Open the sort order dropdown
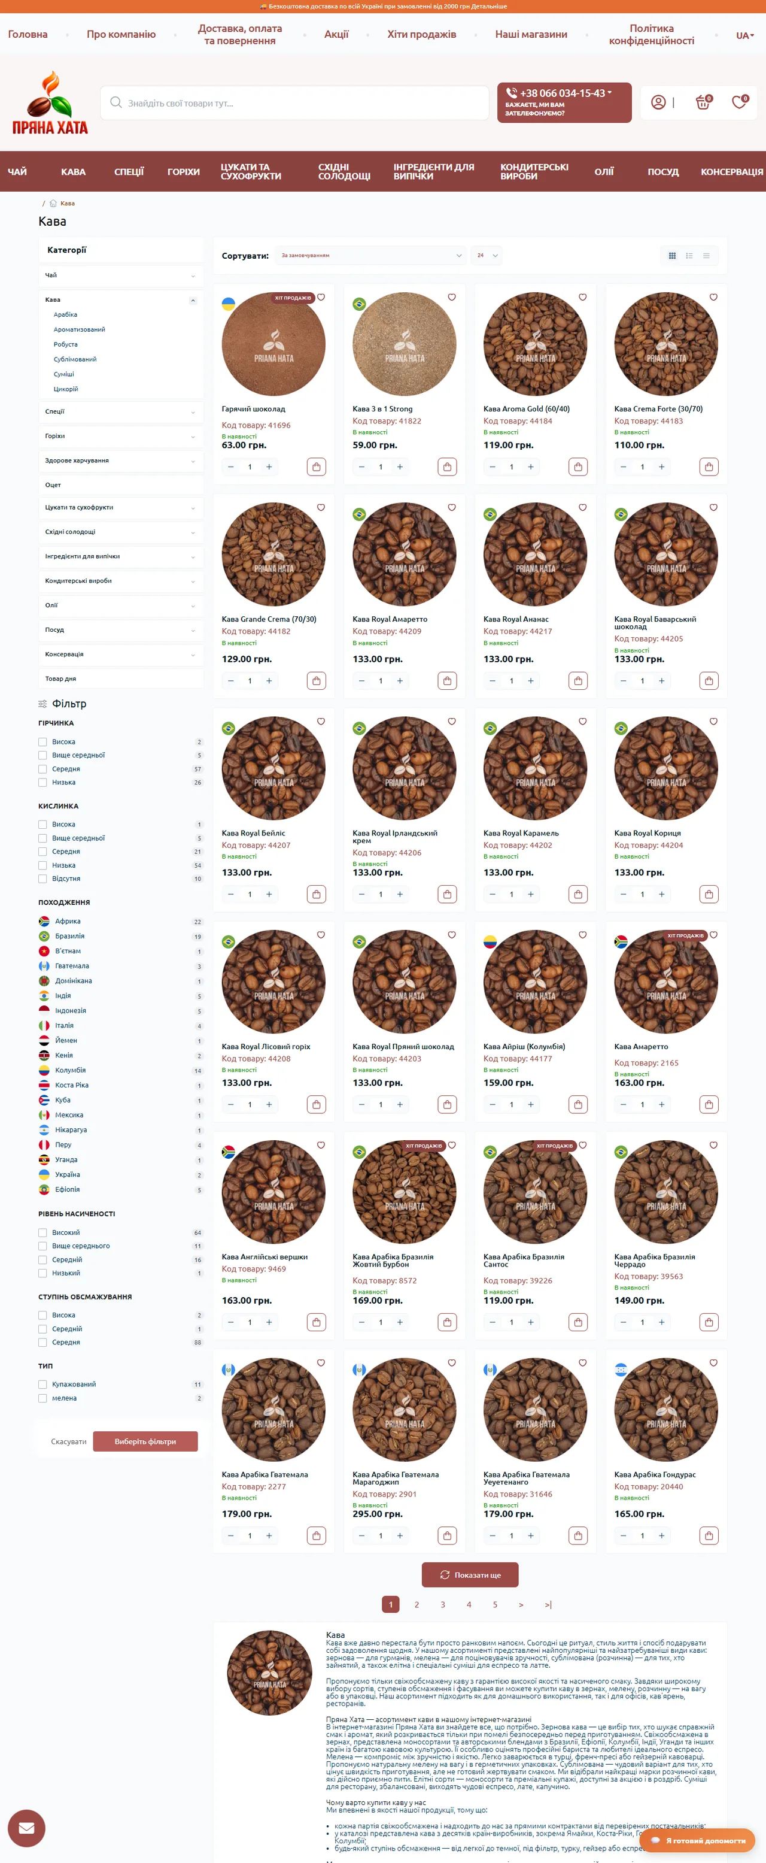 (372, 255)
